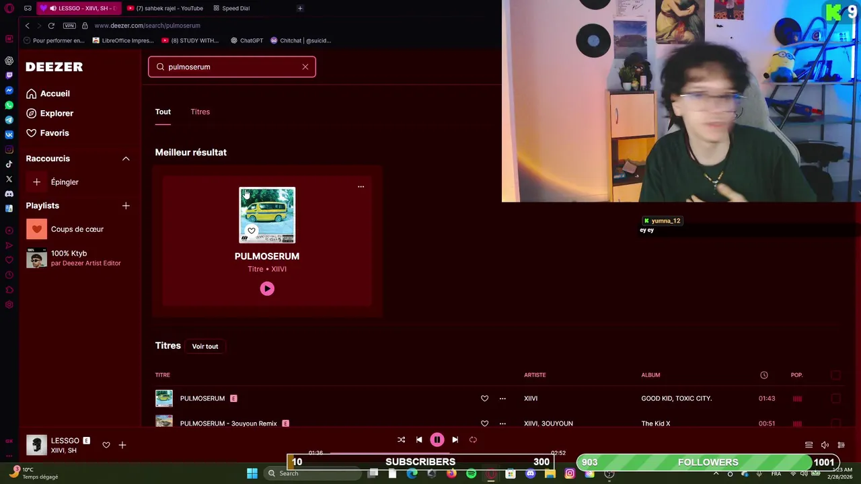Image resolution: width=861 pixels, height=484 pixels.
Task: Click Voir tout next to Titres
Action: coord(205,346)
